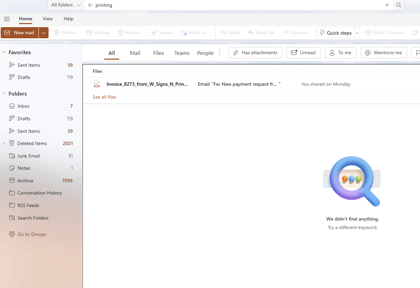420x288 pixels.
Task: Open Drafts under Folders
Action: point(41,119)
